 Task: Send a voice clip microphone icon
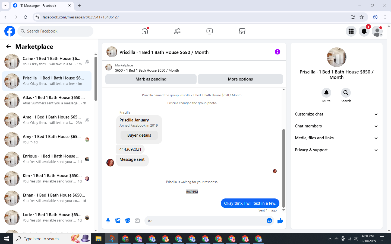pyautogui.click(x=108, y=221)
